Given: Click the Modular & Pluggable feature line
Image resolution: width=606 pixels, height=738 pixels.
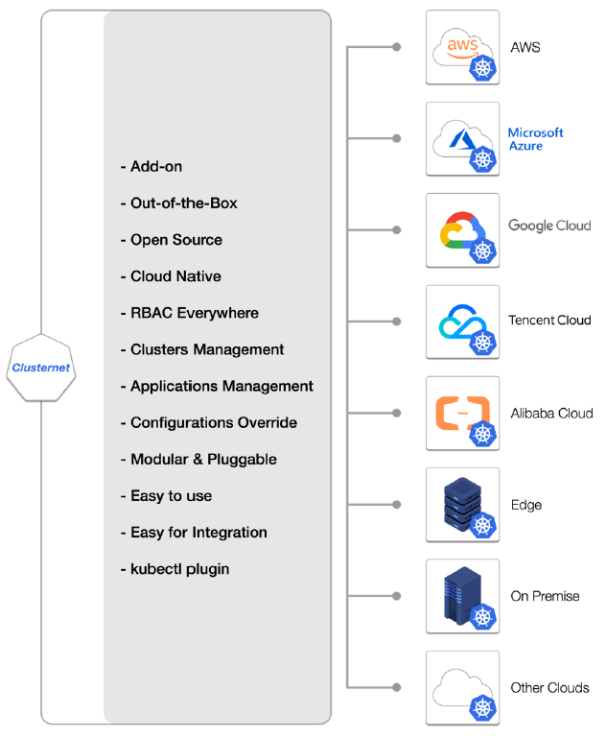Looking at the screenshot, I should [x=198, y=460].
